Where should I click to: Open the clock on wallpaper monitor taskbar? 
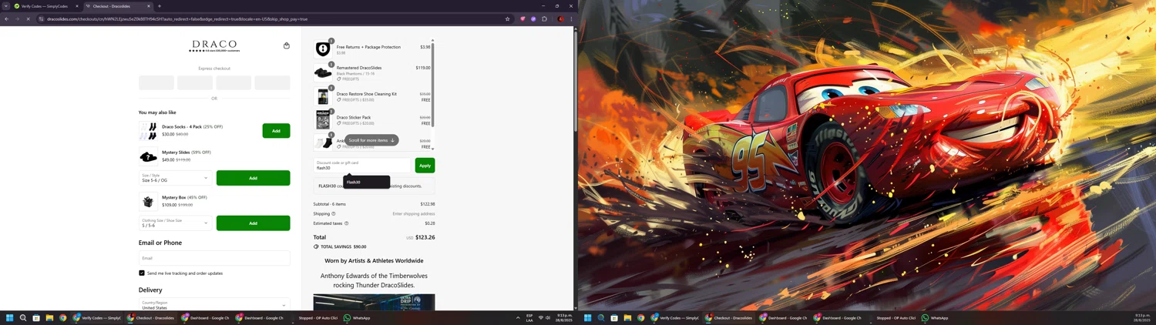tap(1142, 317)
